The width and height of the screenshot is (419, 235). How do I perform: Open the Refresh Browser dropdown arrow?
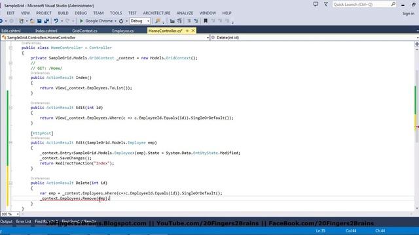pos(126,21)
